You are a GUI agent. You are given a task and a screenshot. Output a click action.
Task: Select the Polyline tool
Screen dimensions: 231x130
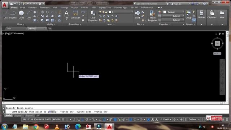coord(13,15)
